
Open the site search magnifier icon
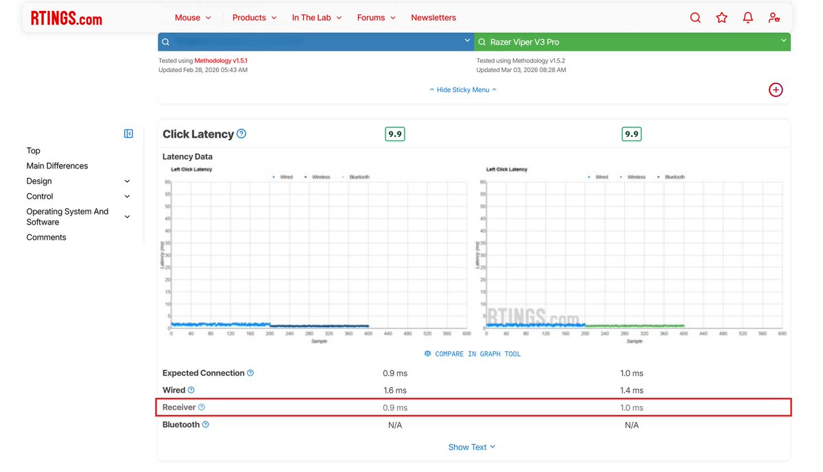[x=695, y=18]
